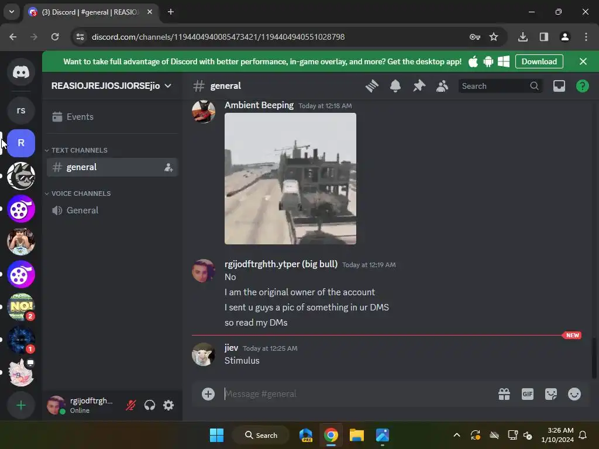The height and width of the screenshot is (449, 599).
Task: Bookmark this page with star
Action: point(494,37)
